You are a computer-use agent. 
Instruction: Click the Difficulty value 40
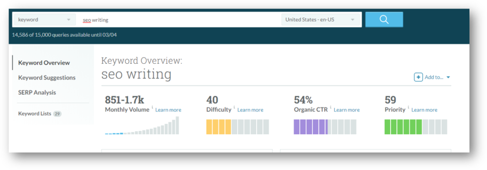[x=212, y=100]
